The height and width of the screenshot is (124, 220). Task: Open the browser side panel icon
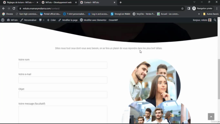[189, 8]
